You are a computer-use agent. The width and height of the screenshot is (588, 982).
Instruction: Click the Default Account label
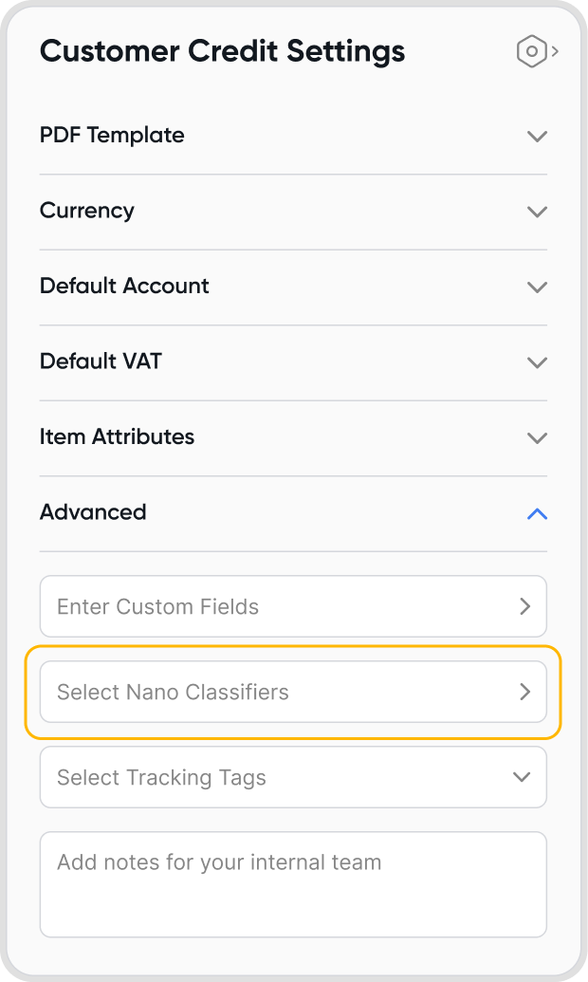coord(124,286)
